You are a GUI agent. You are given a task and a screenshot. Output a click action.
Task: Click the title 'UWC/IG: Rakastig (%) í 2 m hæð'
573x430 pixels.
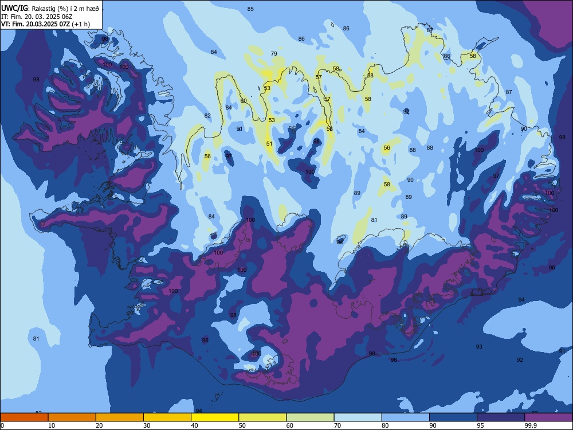click(x=50, y=9)
